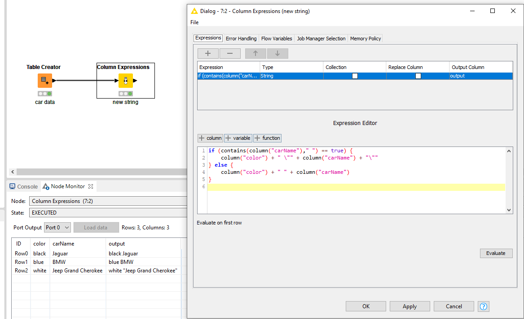Select the expression row in the table
This screenshot has height=319, width=524.
coord(355,76)
